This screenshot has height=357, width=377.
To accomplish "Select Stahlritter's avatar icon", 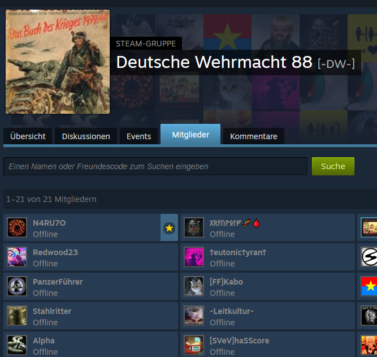I will [17, 316].
